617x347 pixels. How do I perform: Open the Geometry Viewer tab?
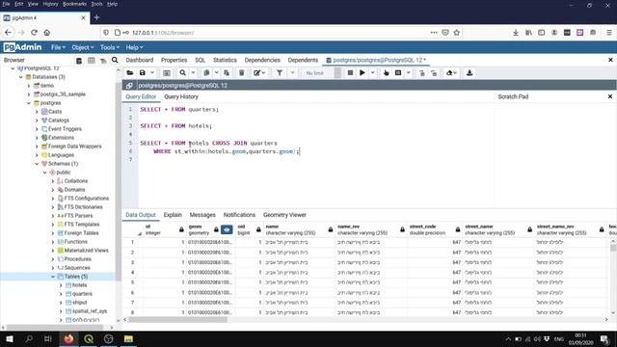[284, 215]
